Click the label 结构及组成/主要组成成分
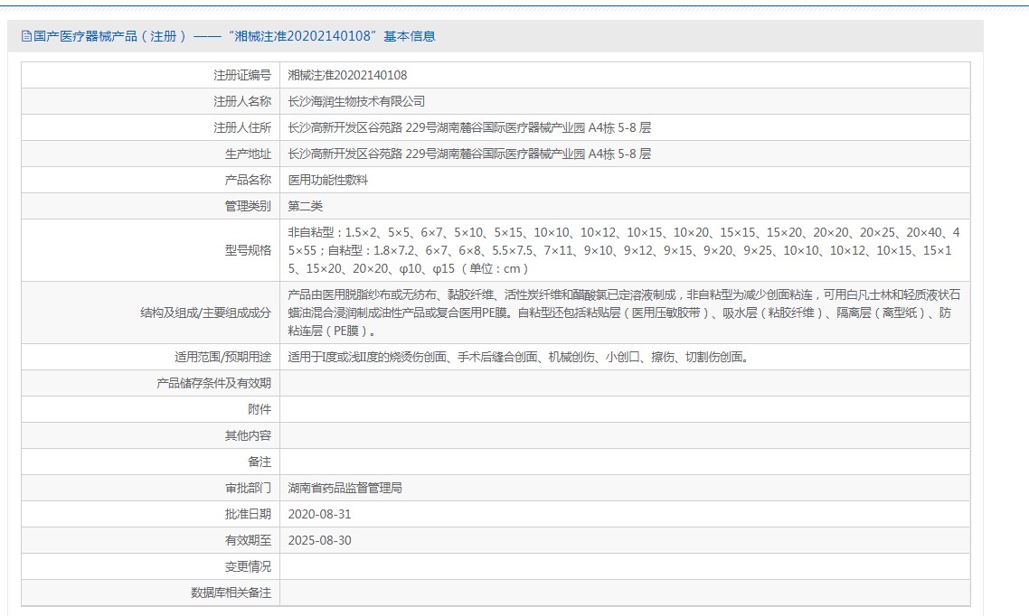Screen dimensions: 1029x616 [x=205, y=313]
